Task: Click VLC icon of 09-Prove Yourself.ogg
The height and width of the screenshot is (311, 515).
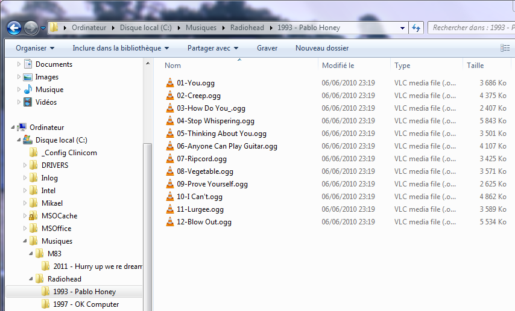Action: [170, 184]
